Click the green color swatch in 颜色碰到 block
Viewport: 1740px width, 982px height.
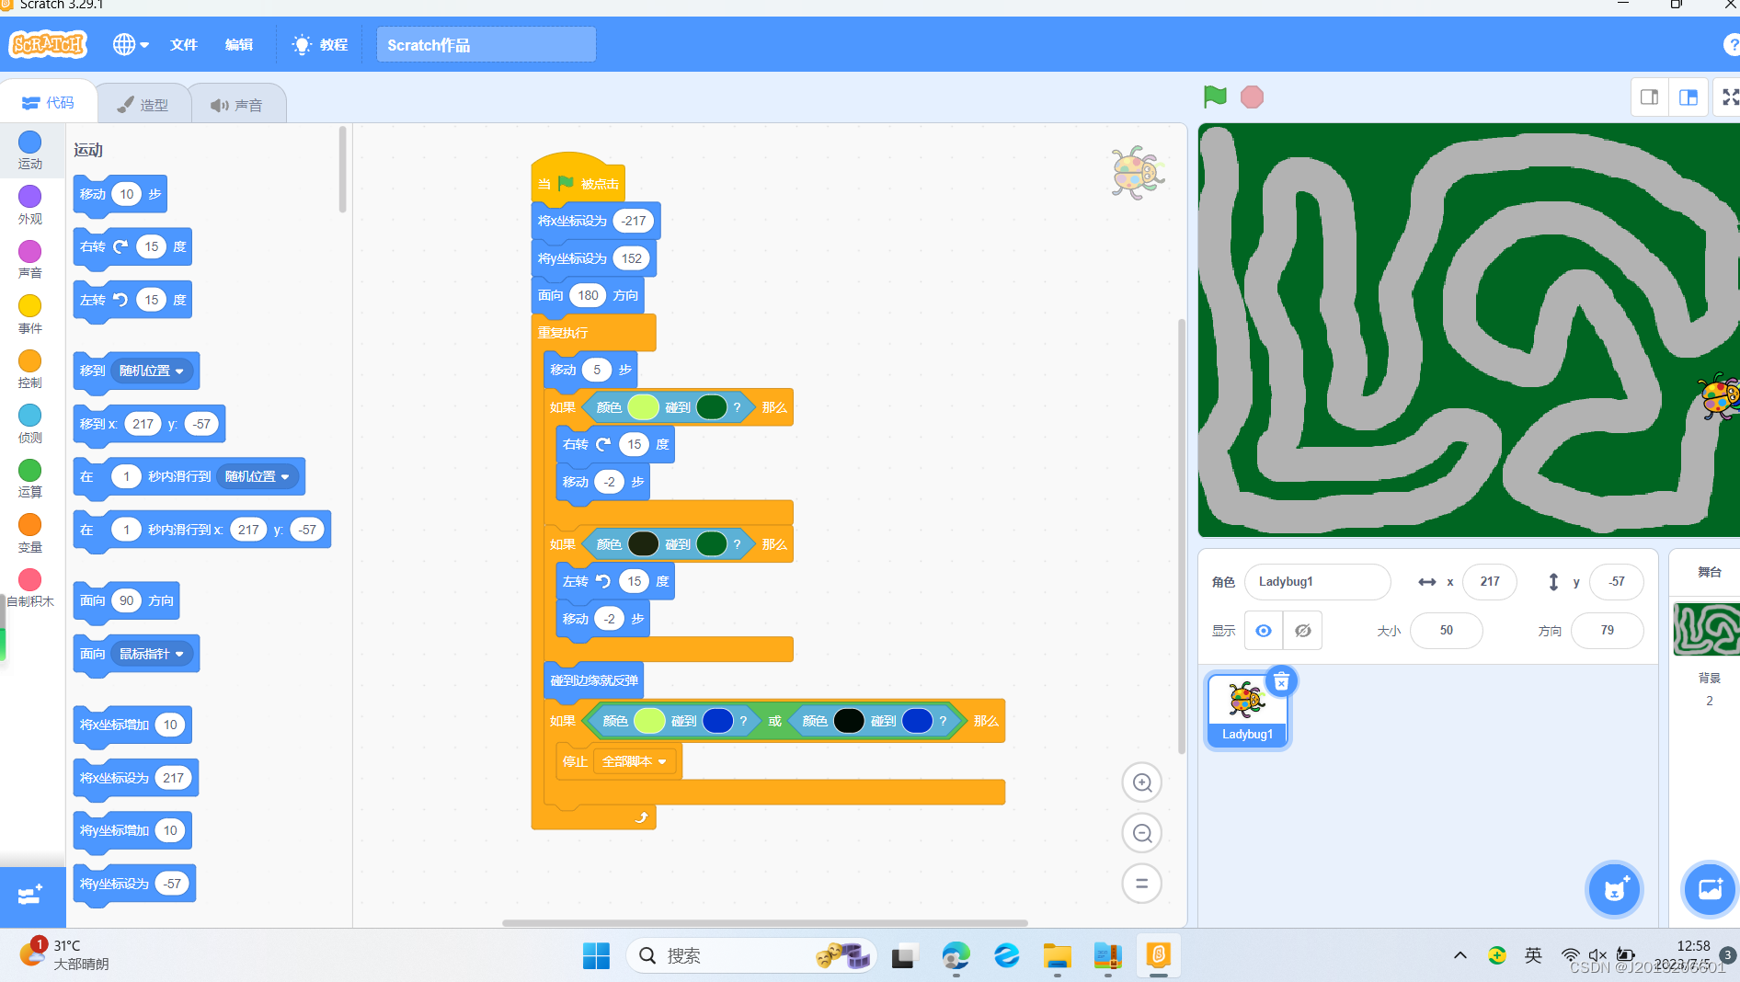[642, 407]
